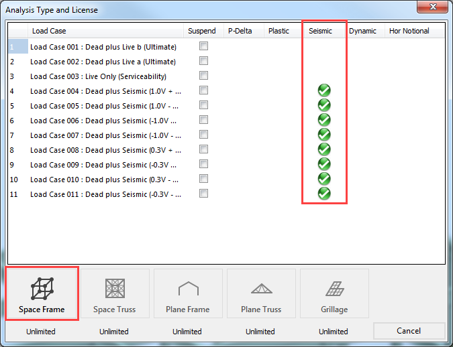Viewport: 453px width, 347px height.
Task: Tick Suspend checkbox for Load Case 006
Action: [x=203, y=120]
